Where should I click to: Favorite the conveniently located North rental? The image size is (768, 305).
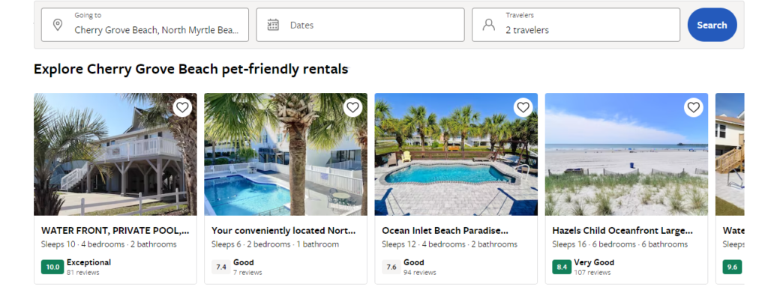pyautogui.click(x=352, y=108)
